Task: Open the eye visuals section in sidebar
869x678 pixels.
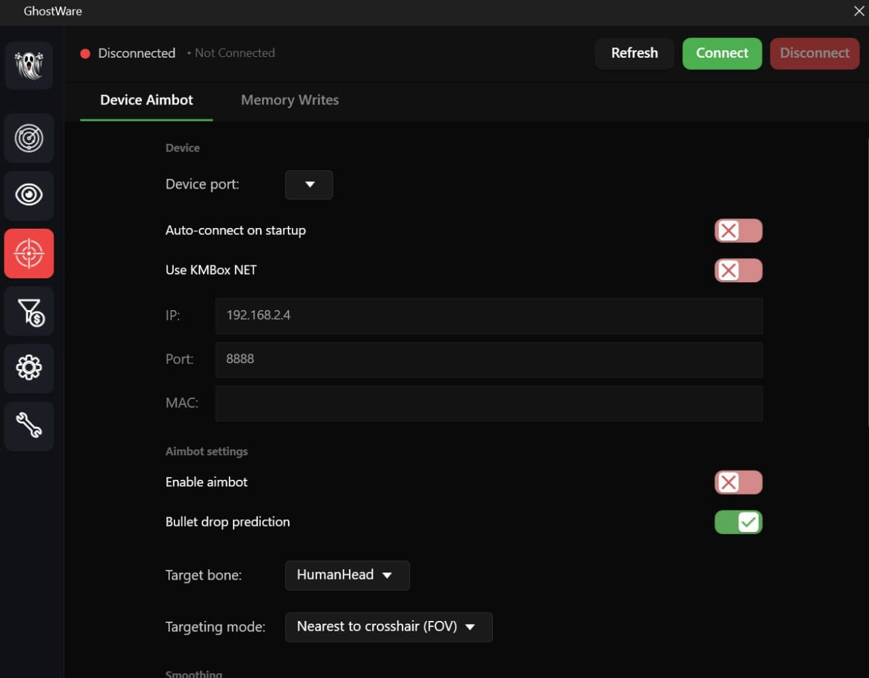Action: click(x=29, y=195)
